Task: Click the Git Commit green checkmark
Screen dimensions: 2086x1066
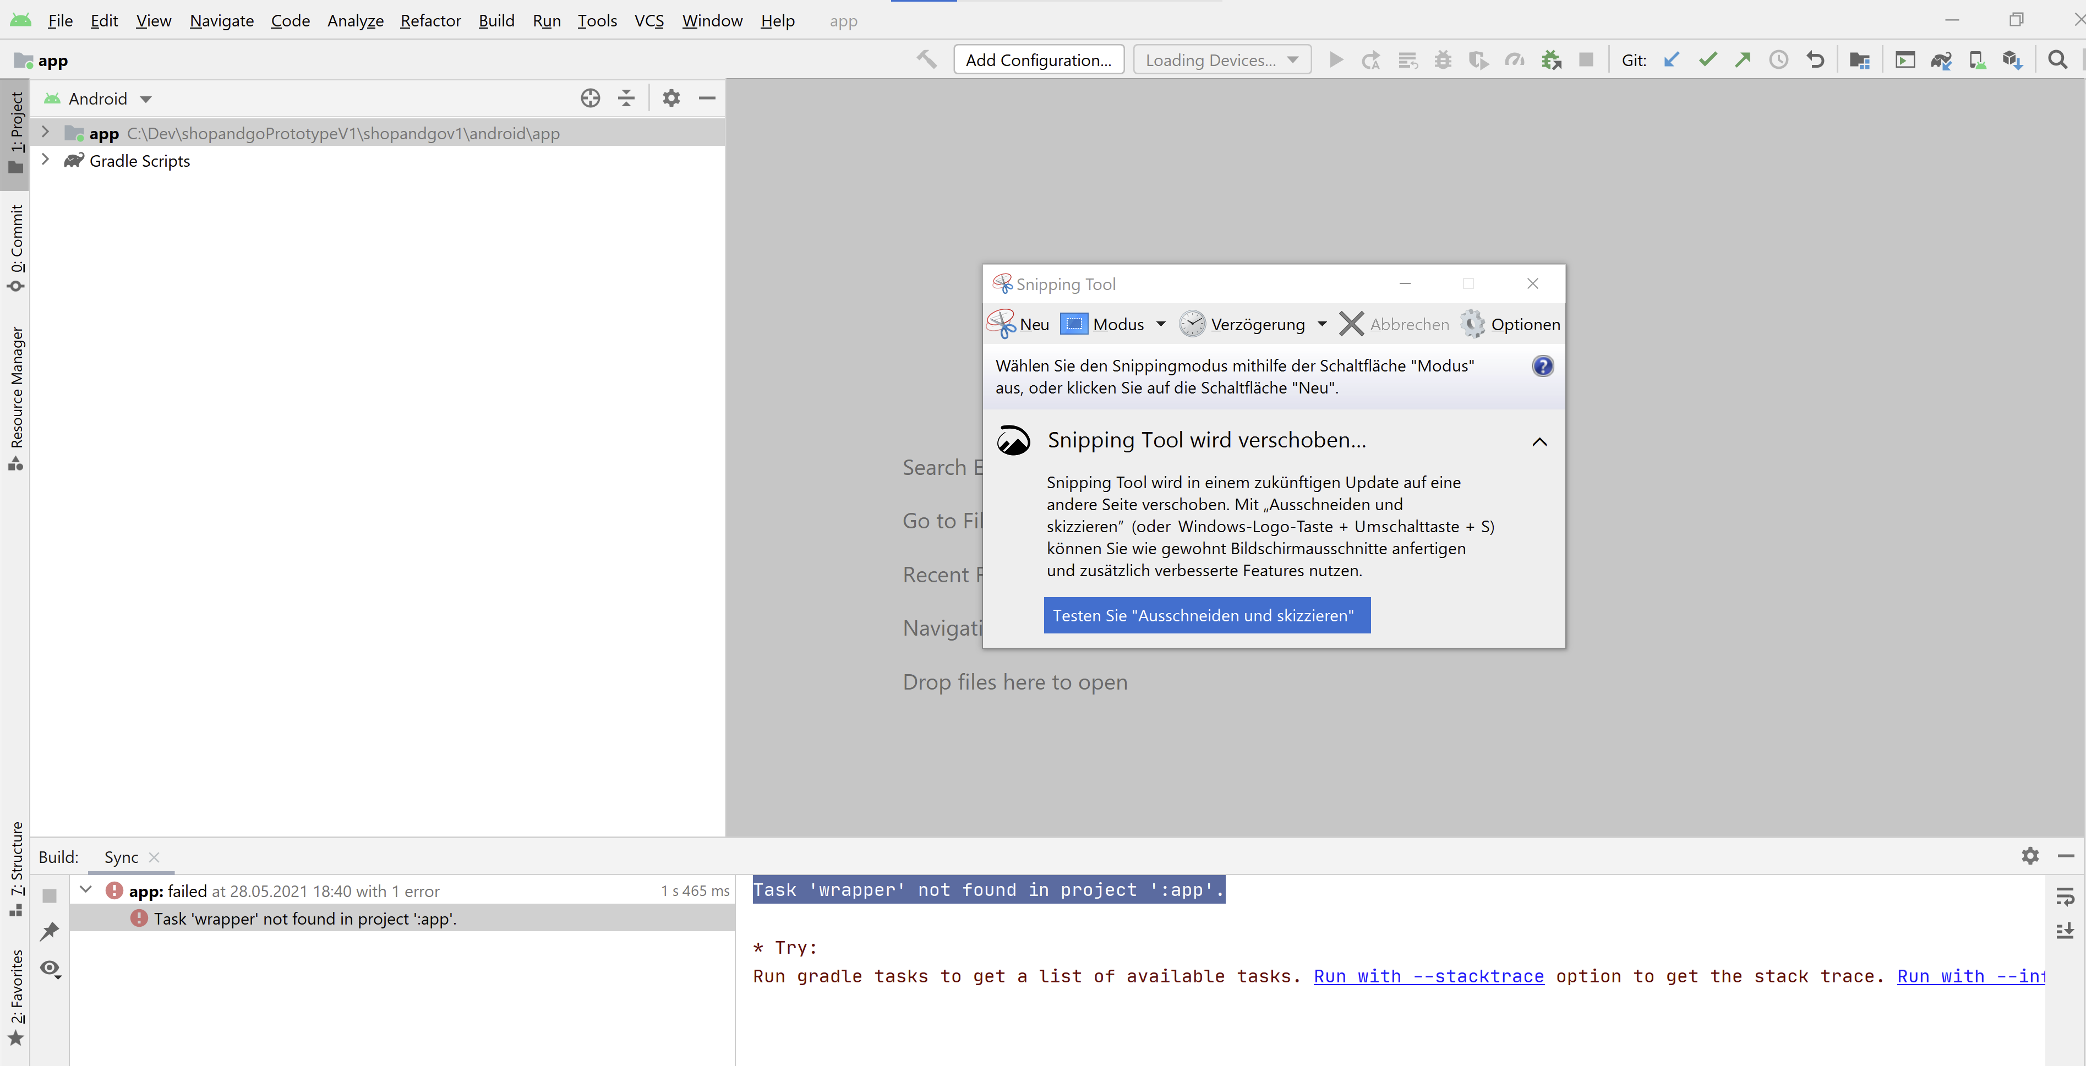Action: click(1707, 60)
